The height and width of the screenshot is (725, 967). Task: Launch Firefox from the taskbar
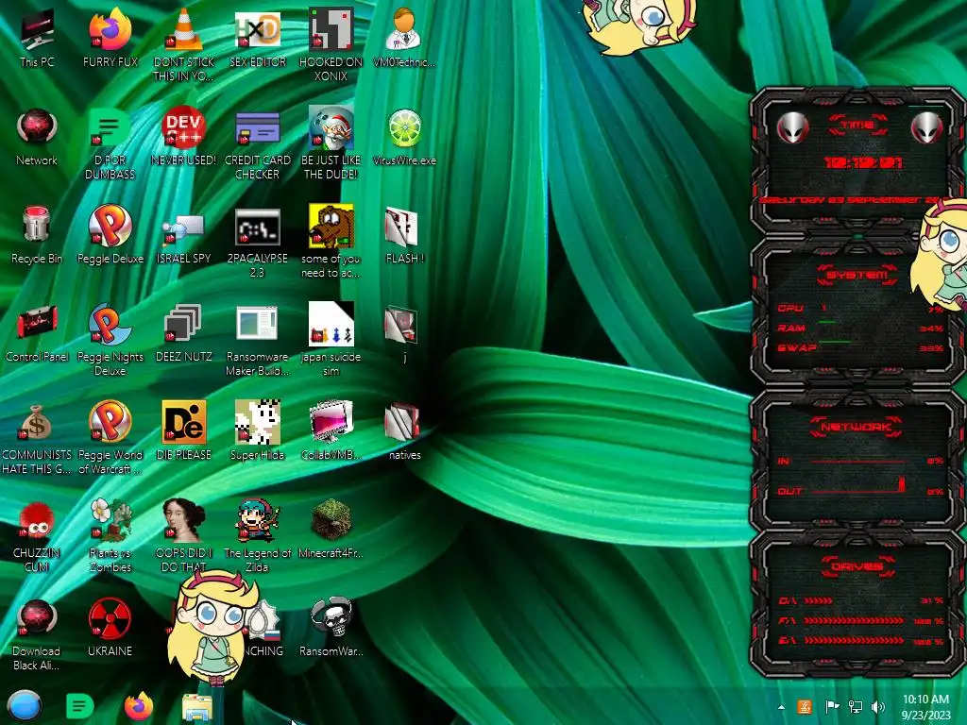(x=139, y=706)
